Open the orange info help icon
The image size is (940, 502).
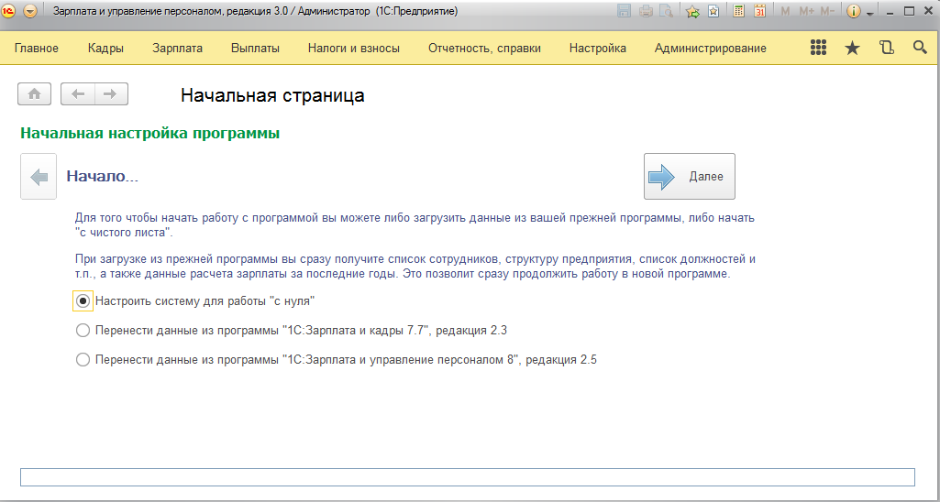(854, 11)
